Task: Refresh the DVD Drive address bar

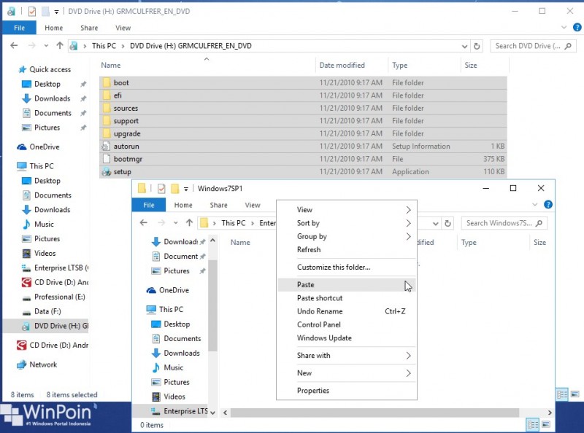Action: click(x=477, y=46)
